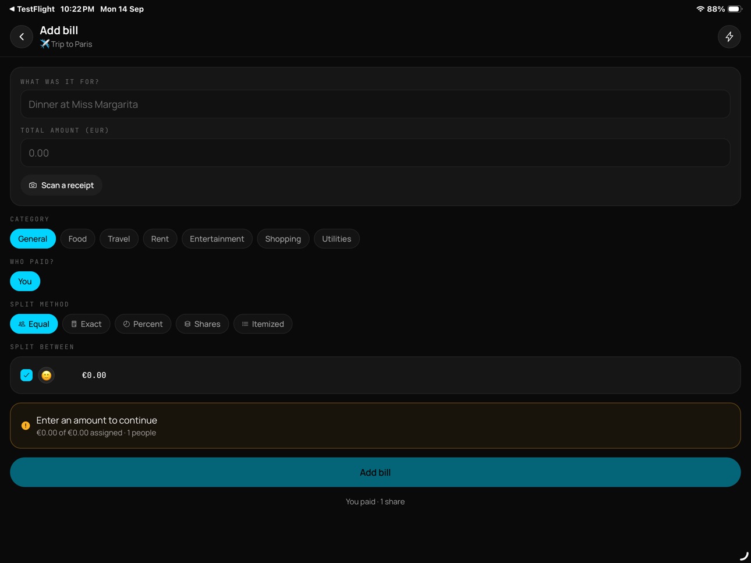Switch split method to Shares

tap(202, 324)
